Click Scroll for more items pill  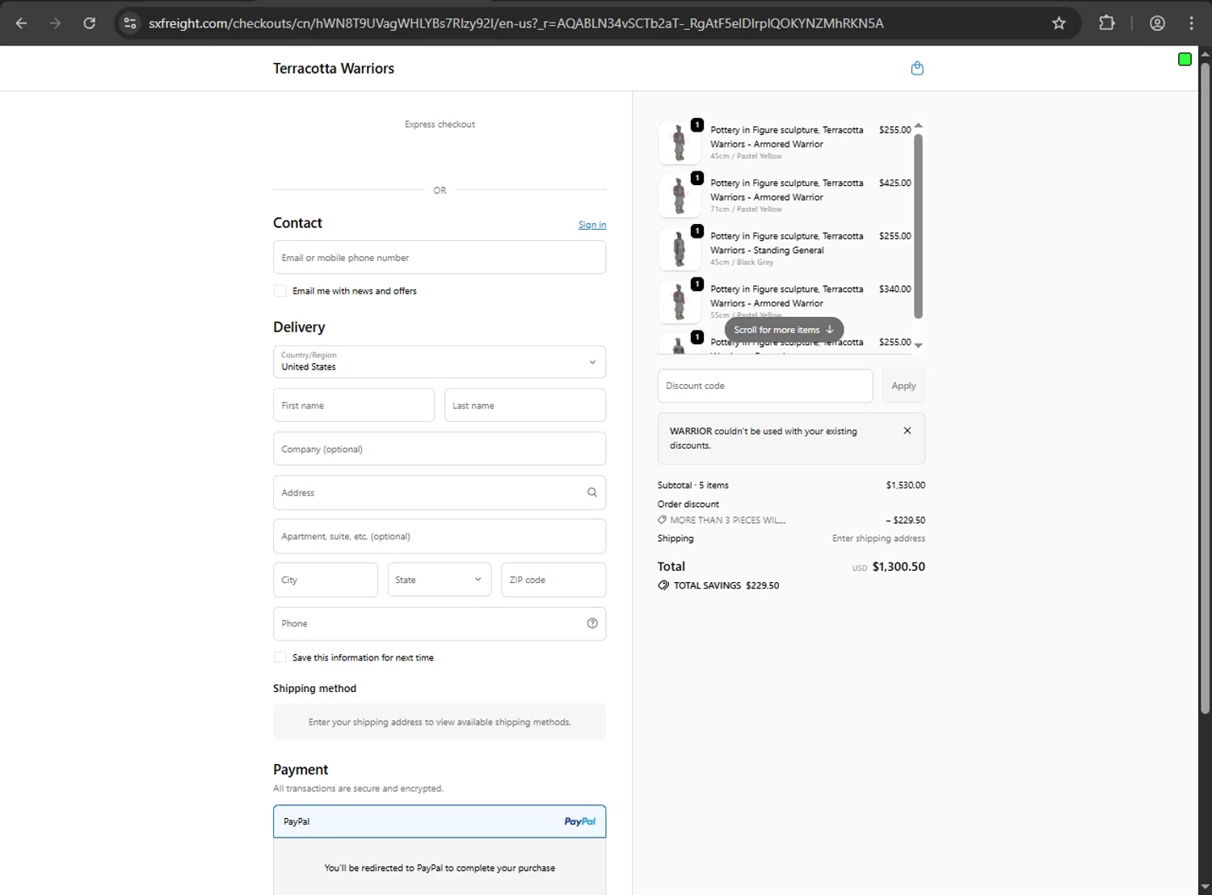784,330
